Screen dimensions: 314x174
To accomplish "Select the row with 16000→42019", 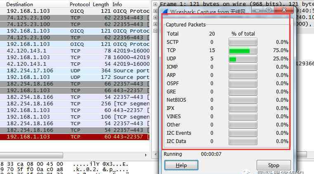I will point(75,57).
